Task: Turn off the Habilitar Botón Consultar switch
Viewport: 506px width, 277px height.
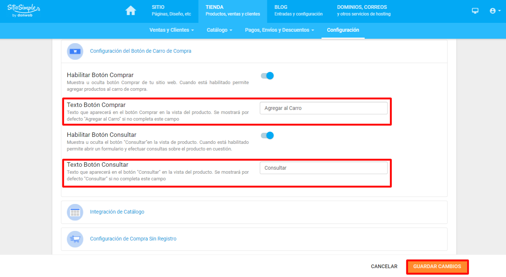Action: pyautogui.click(x=267, y=135)
